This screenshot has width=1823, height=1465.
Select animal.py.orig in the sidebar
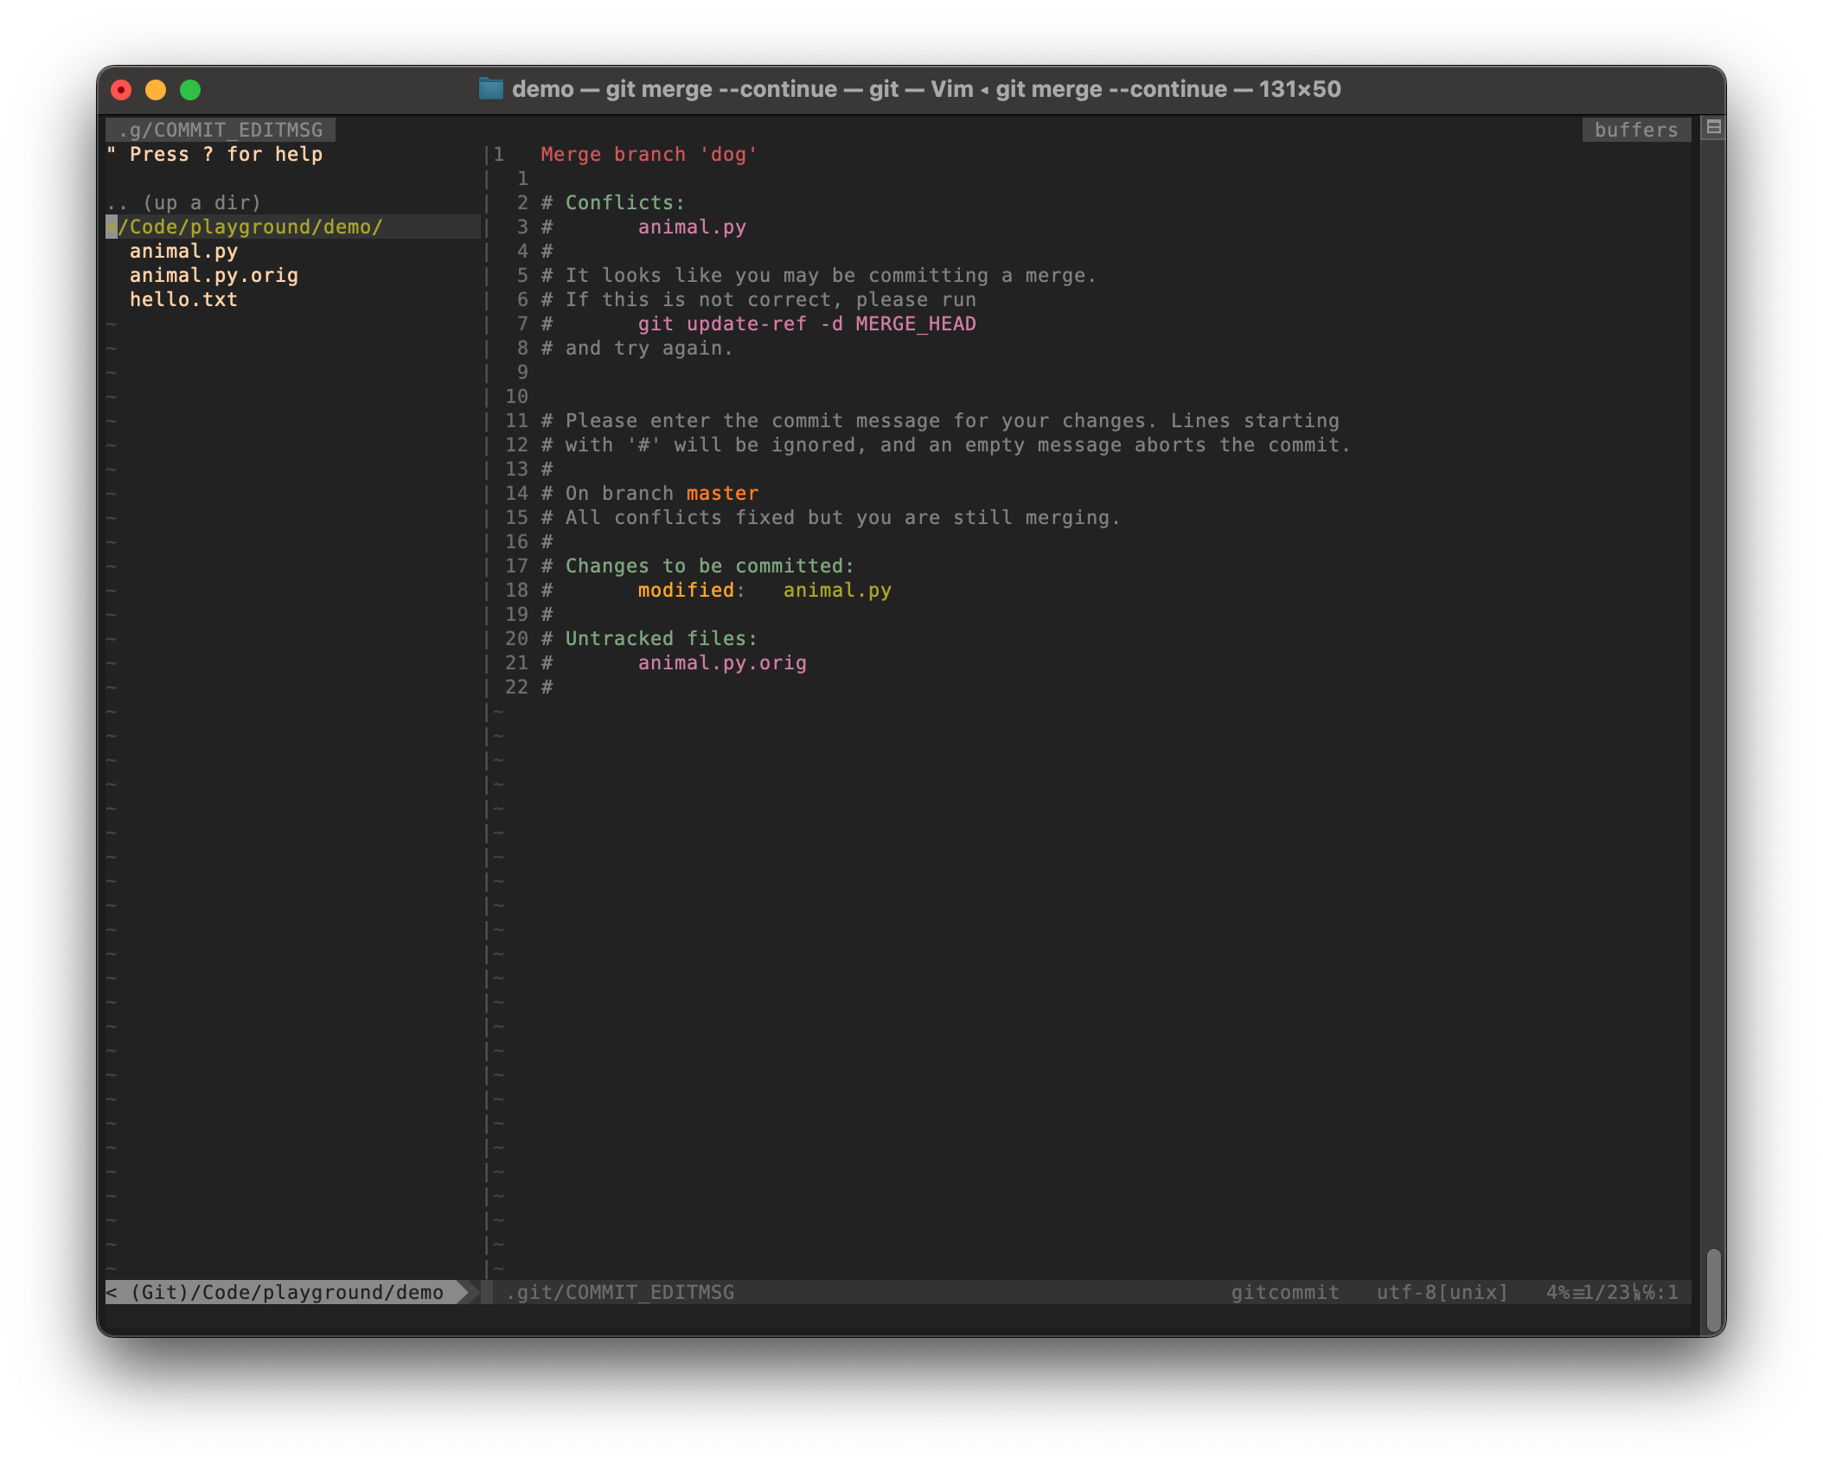(214, 275)
